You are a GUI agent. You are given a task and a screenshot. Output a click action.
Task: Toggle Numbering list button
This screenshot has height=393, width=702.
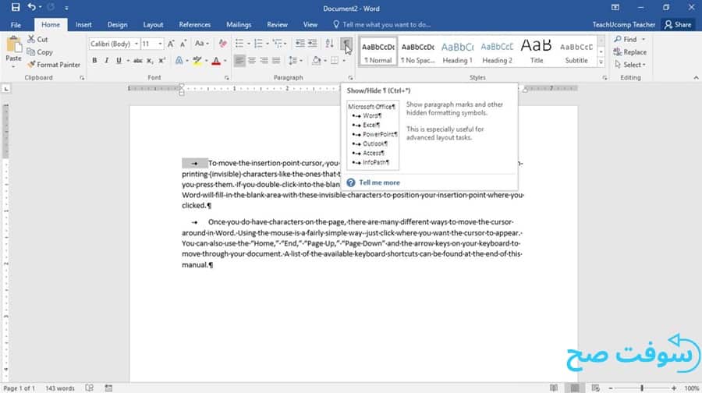click(x=258, y=44)
